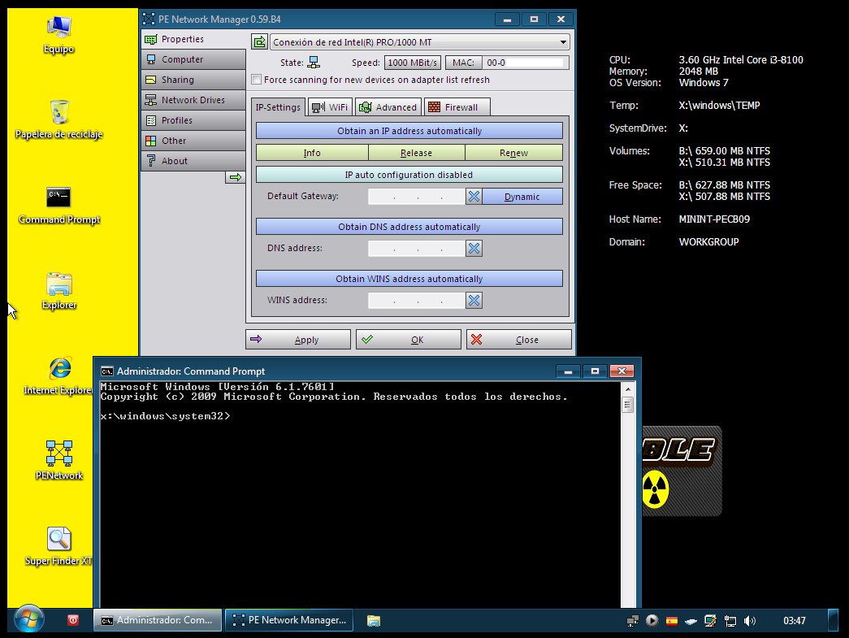849x638 pixels.
Task: Open the Sharing section in sidebar
Action: pos(193,80)
